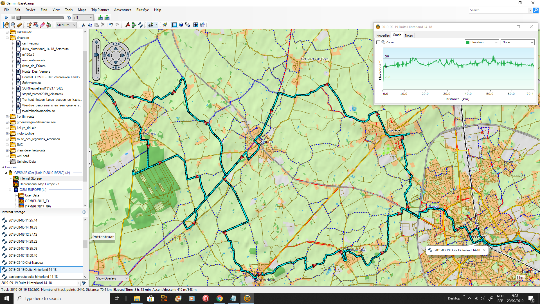This screenshot has width=540, height=304.
Task: Open the Device menu
Action: 30,10
